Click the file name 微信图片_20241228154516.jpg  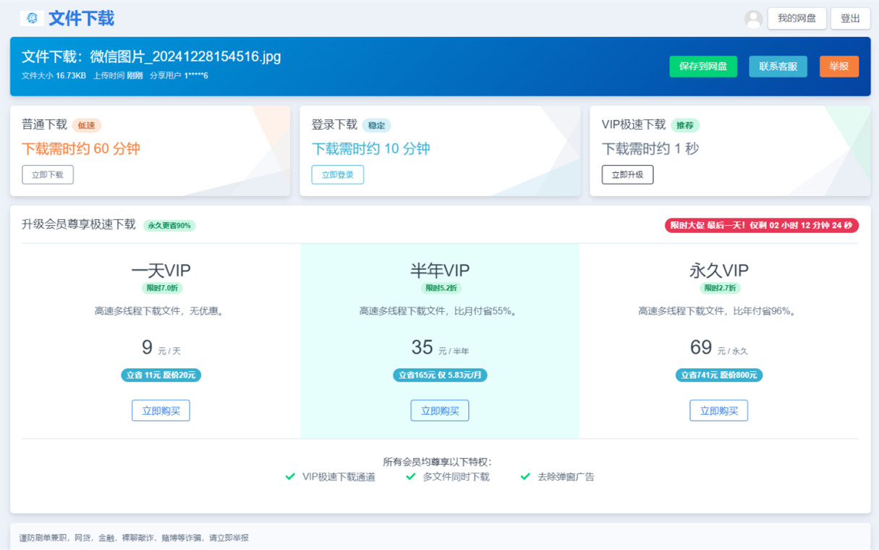(185, 56)
